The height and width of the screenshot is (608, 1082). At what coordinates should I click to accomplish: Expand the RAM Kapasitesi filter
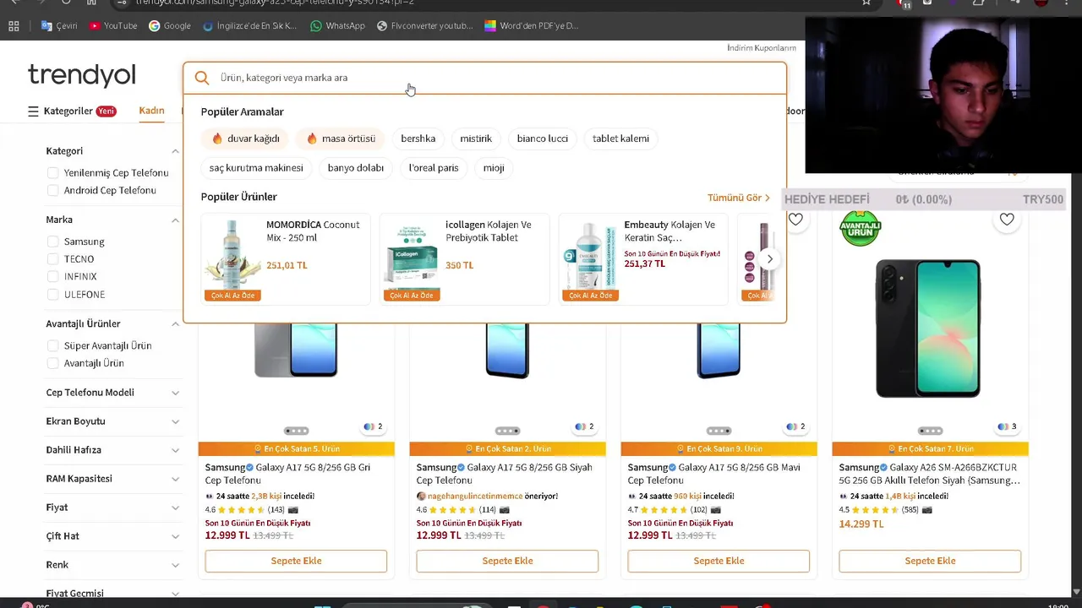175,479
